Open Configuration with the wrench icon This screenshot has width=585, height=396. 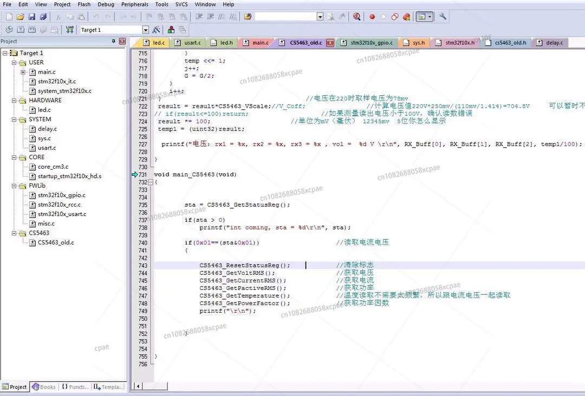443,17
